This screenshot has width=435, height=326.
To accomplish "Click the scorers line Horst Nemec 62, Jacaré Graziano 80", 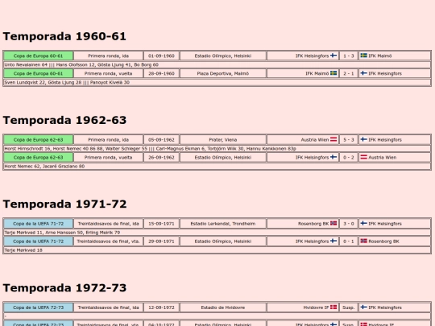I will (217, 167).
